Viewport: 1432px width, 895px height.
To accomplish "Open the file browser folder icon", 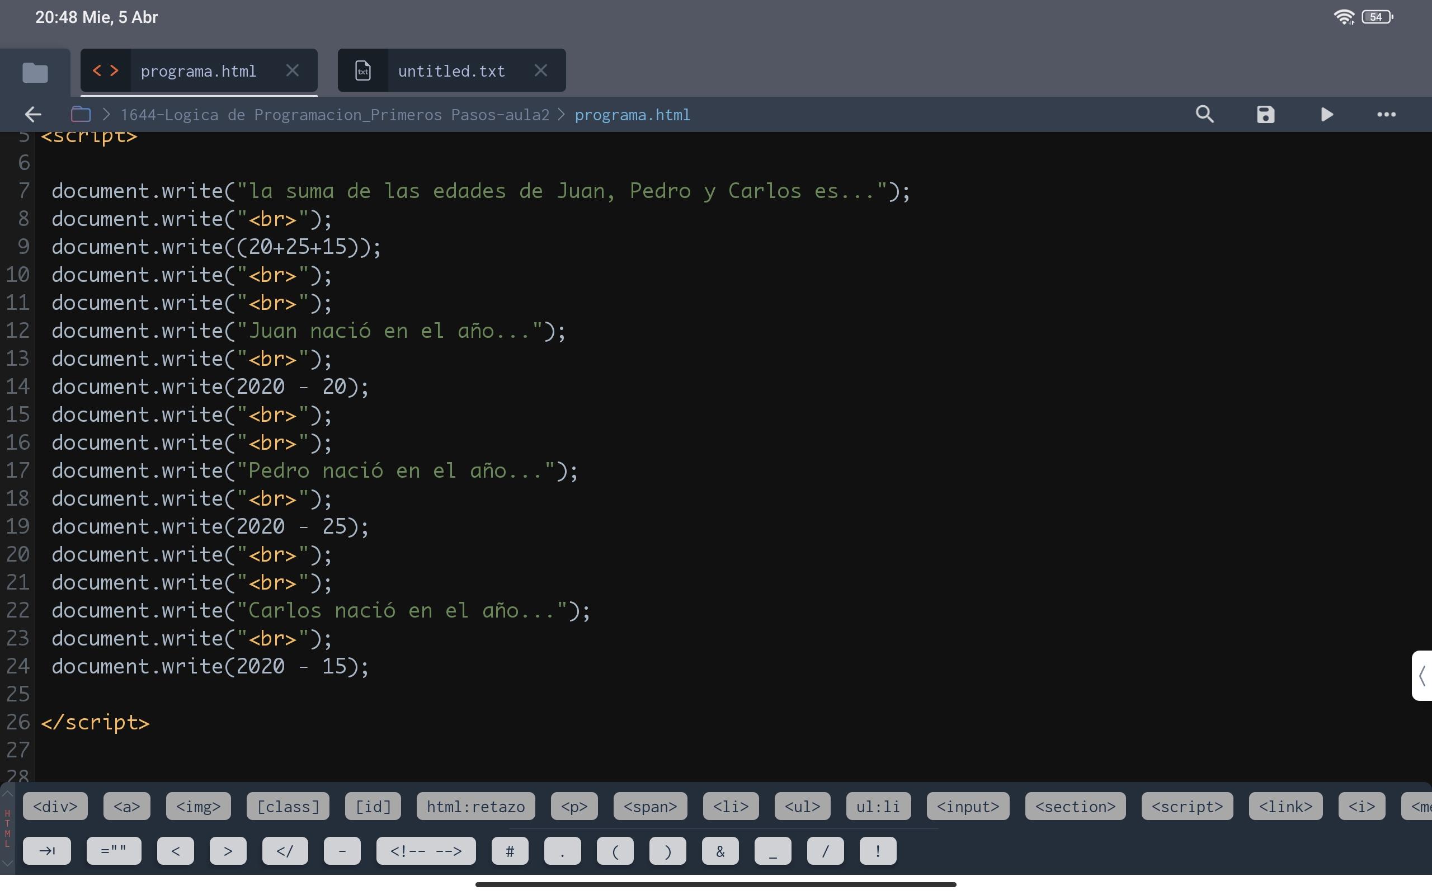I will [35, 72].
